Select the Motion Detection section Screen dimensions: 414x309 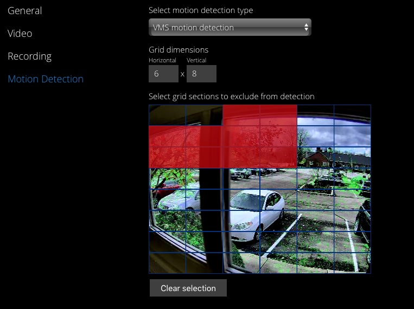coord(46,79)
